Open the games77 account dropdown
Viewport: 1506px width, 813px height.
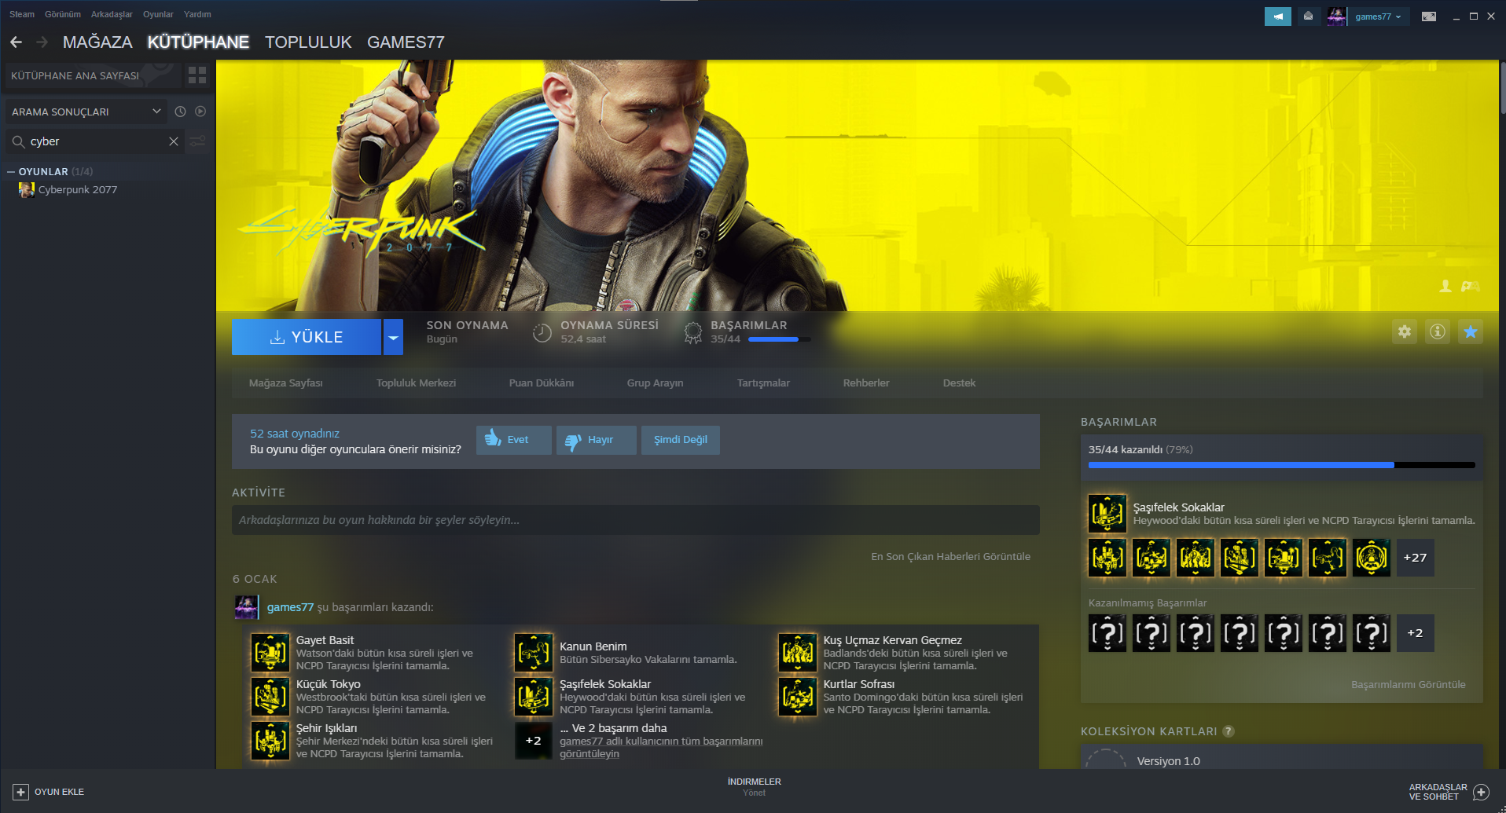coord(1379,16)
